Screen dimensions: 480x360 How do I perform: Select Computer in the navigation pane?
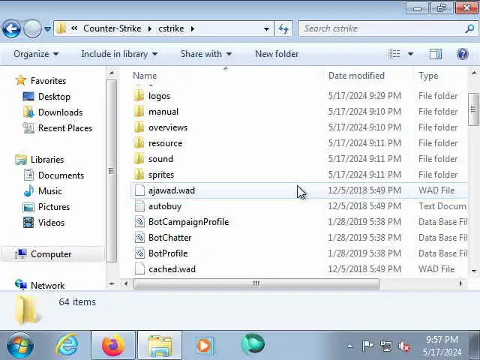click(51, 254)
